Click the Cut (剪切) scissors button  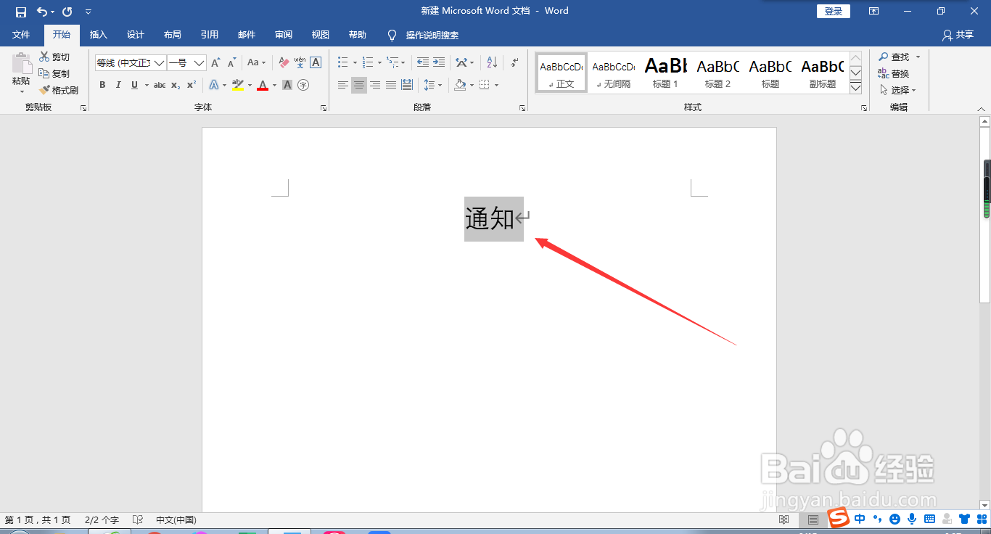click(55, 57)
